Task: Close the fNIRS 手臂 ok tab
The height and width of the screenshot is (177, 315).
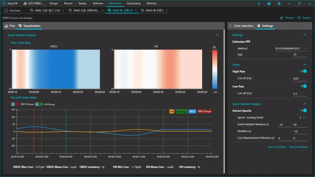Action: coord(136,10)
